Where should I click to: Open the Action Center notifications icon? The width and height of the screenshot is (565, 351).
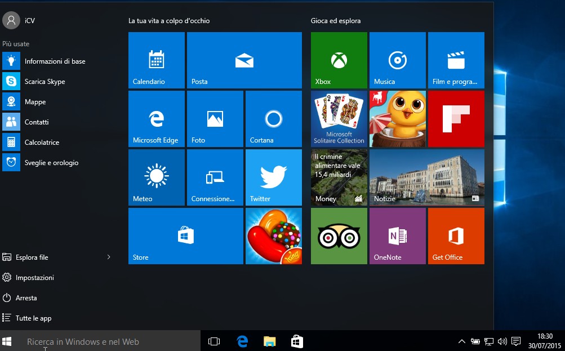pos(516,341)
